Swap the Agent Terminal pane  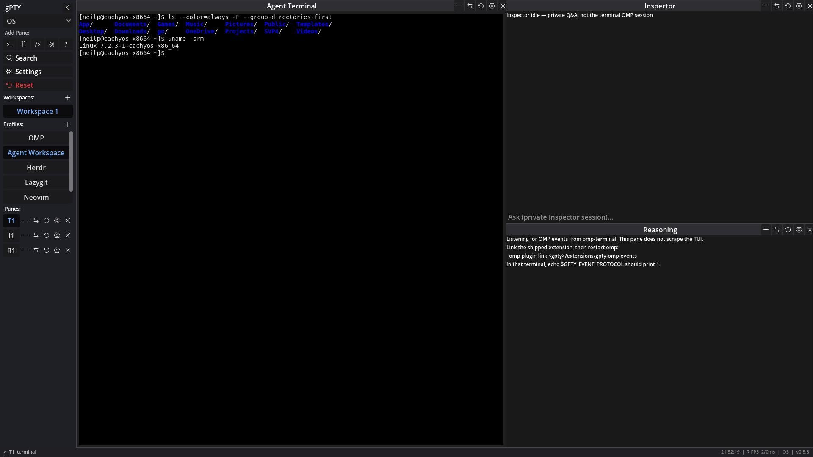[470, 6]
